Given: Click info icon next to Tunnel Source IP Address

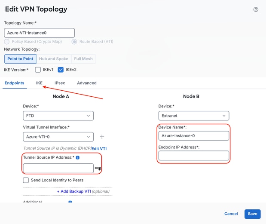Looking at the screenshot, I should 77,158.
